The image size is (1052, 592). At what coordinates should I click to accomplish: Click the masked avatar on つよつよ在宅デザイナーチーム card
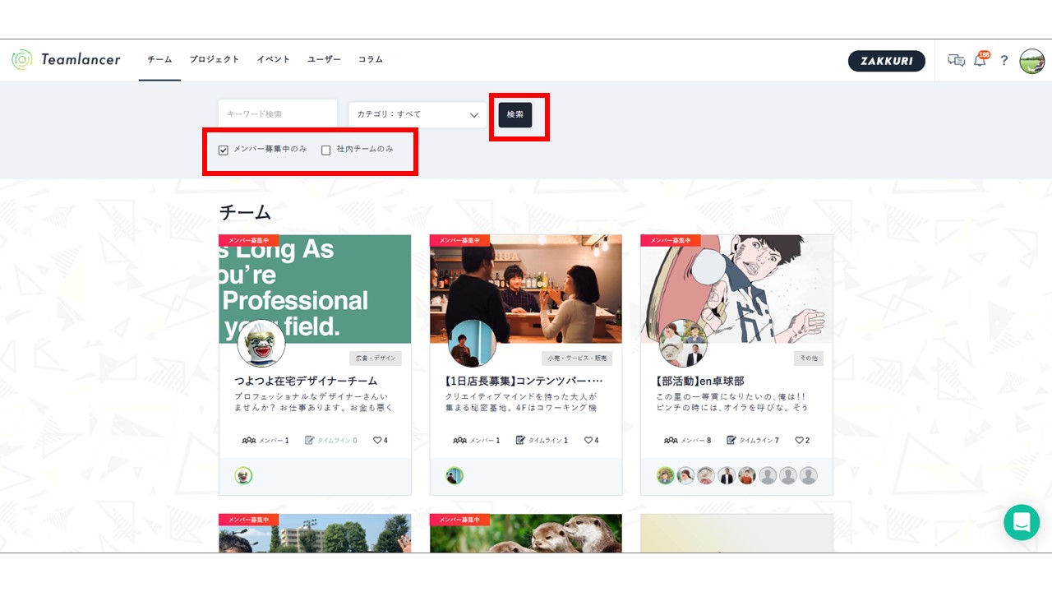click(261, 344)
